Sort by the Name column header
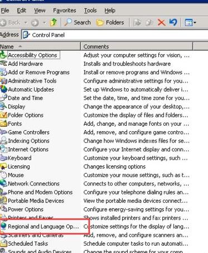Viewport: 208px width, 253px height. (x=40, y=46)
